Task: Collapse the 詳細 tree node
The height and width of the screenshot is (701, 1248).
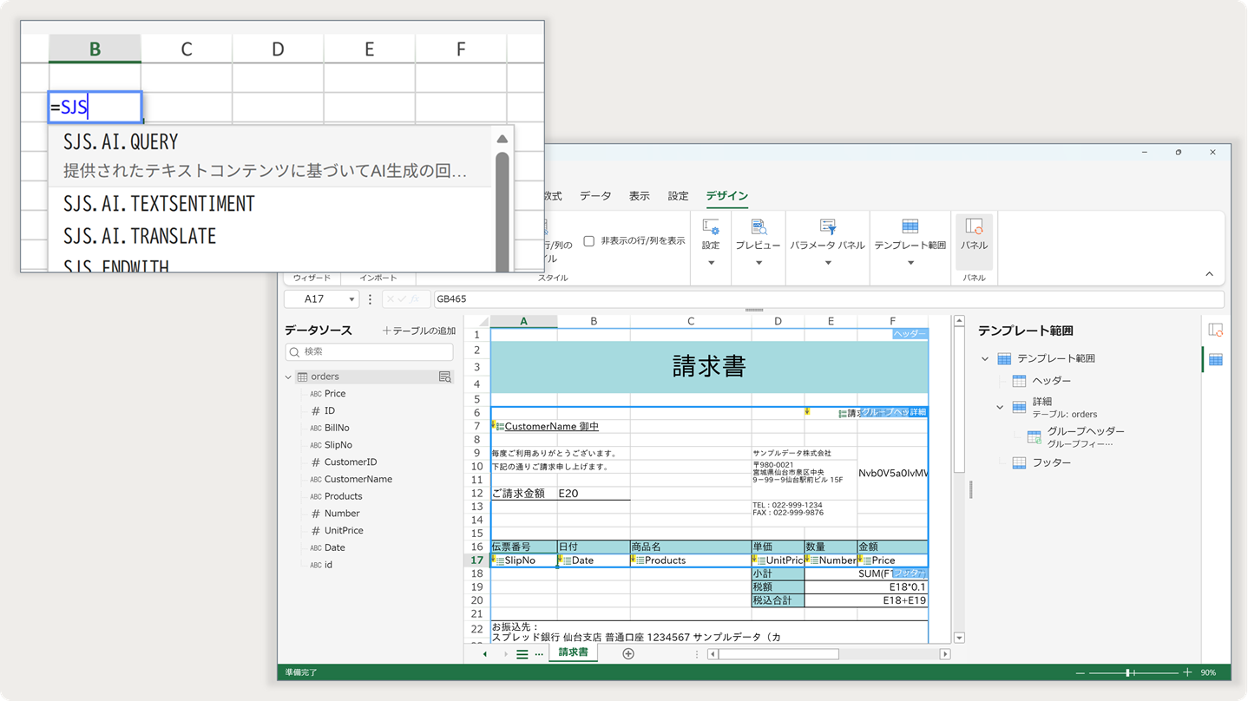Action: pyautogui.click(x=1000, y=407)
